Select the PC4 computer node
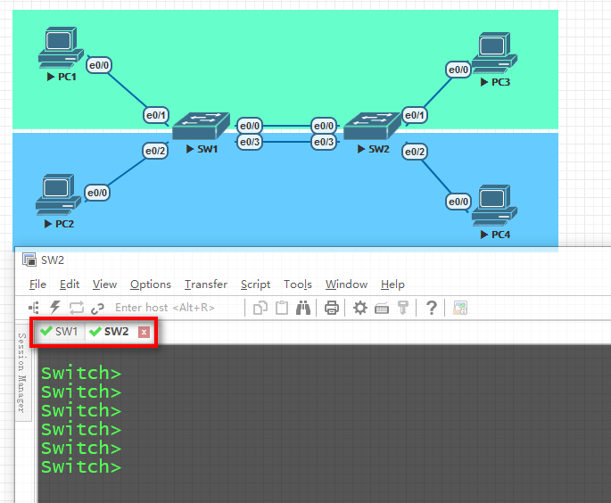Screen dimensions: 611x503 pyautogui.click(x=494, y=206)
